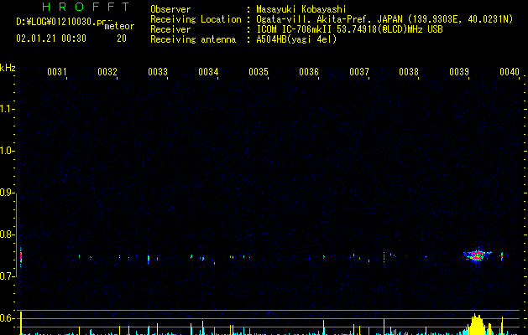Click time marker 0032

(107, 72)
